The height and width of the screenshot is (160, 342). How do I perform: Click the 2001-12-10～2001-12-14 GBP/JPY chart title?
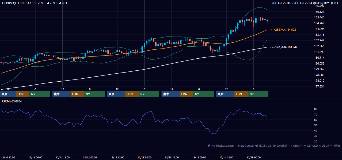305,3
